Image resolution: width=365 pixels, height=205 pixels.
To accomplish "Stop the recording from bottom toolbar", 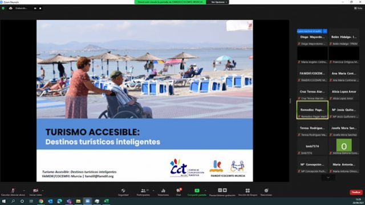I will click(x=225, y=190).
